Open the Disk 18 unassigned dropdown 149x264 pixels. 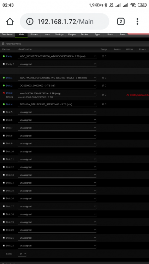coord(57,214)
